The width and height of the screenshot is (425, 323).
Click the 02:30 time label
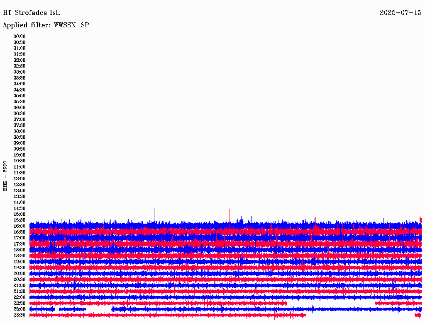[20, 66]
